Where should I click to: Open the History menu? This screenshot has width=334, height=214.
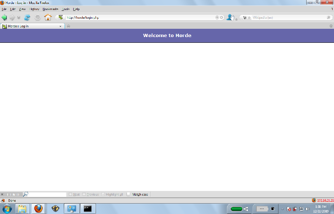[x=34, y=9]
